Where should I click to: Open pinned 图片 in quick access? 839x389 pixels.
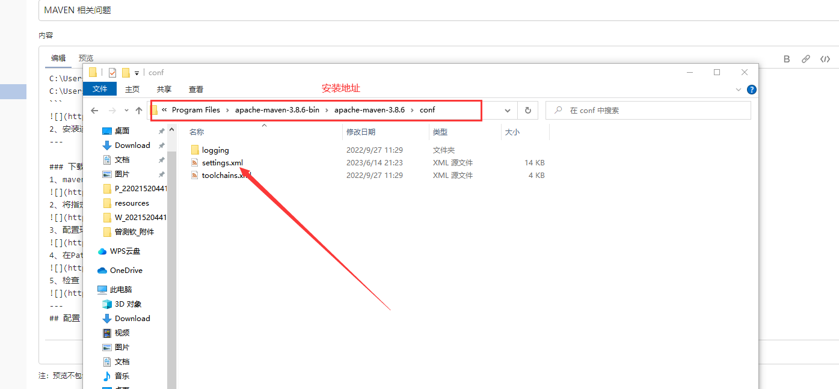point(122,174)
